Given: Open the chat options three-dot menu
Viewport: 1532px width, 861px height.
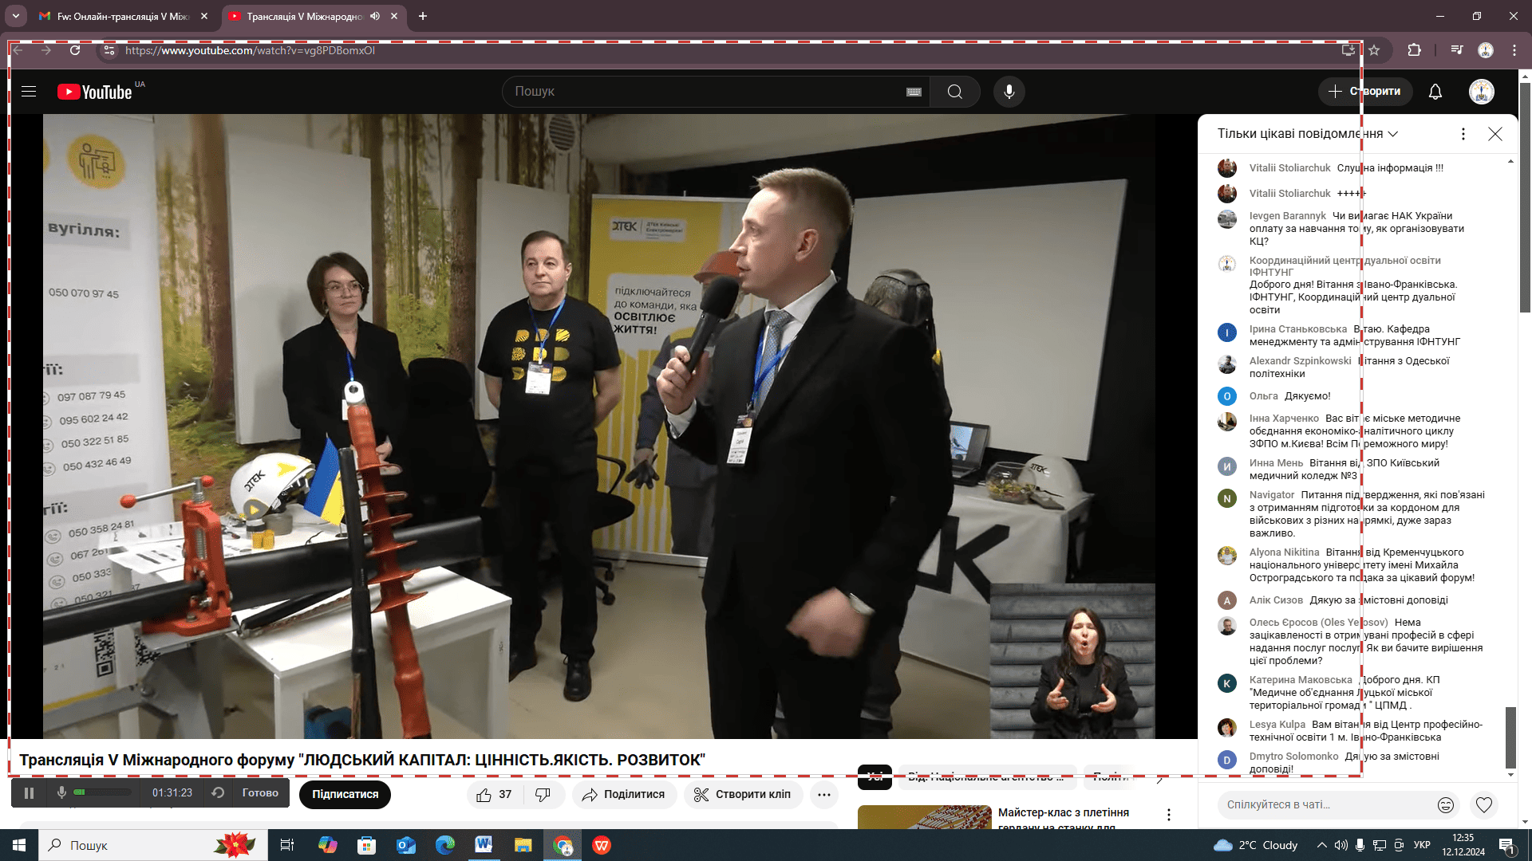Looking at the screenshot, I should 1463,134.
